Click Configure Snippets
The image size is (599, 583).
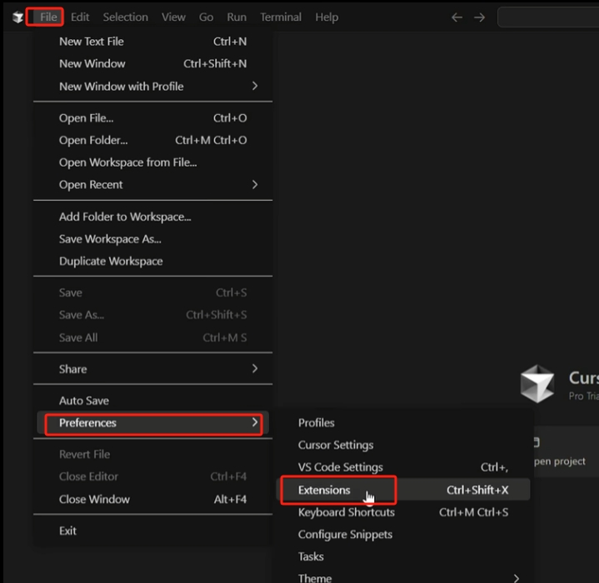point(345,535)
